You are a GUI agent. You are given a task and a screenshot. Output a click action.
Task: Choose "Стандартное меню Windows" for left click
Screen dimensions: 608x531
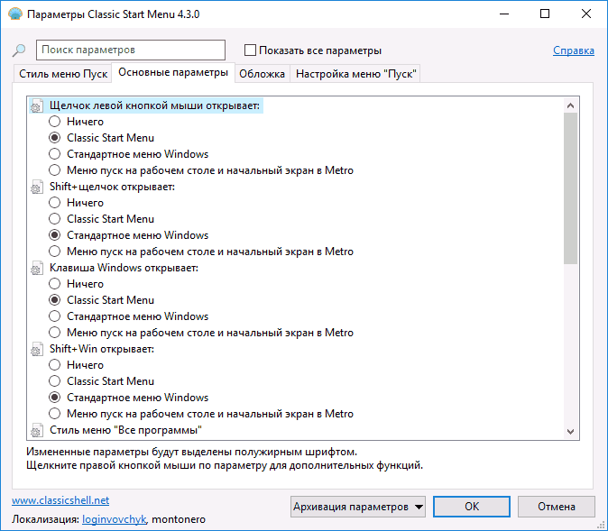(55, 154)
